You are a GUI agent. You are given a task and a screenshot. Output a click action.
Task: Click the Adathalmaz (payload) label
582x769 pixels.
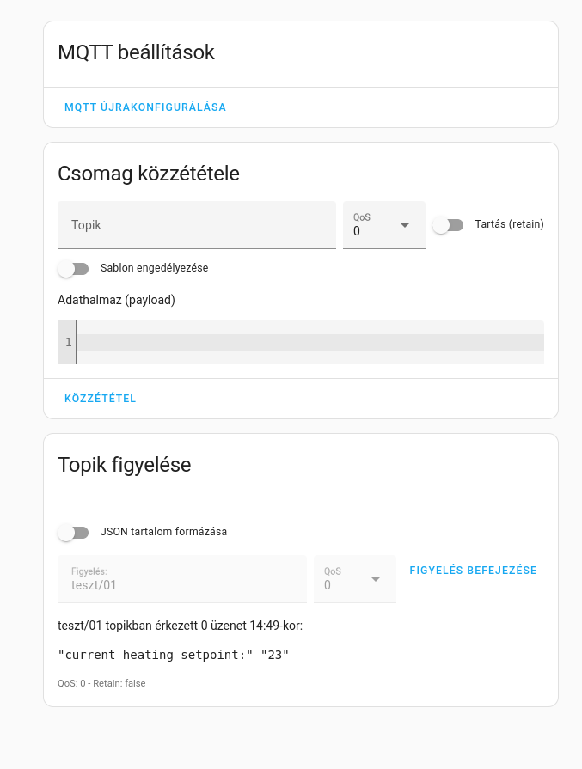[116, 300]
